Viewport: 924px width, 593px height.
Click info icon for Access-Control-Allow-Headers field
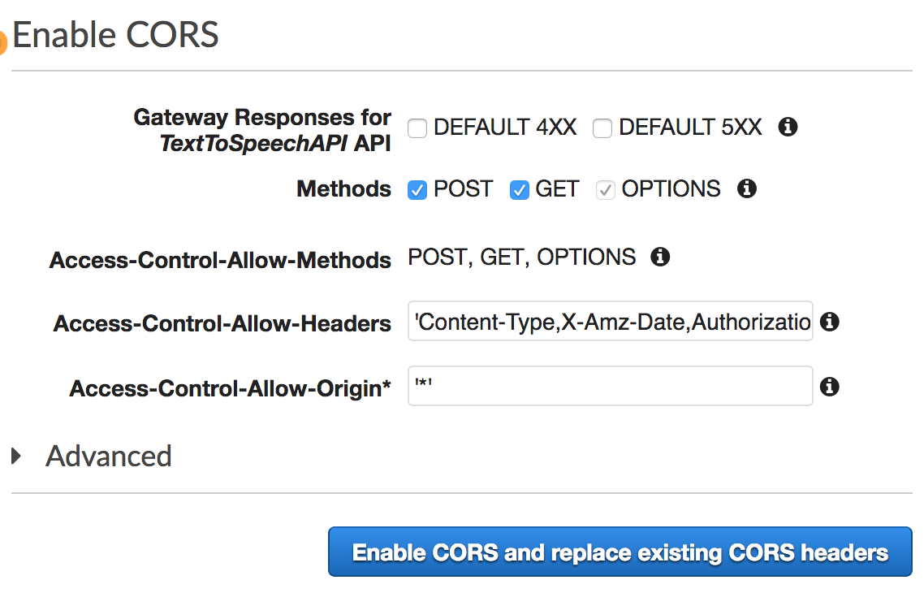(830, 322)
